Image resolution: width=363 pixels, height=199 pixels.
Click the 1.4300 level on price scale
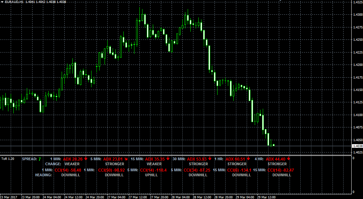click(x=357, y=15)
